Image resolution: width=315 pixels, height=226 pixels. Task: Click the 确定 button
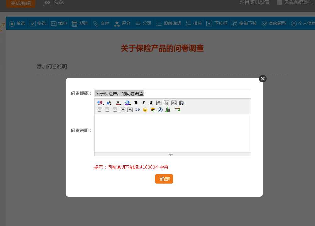point(164,179)
